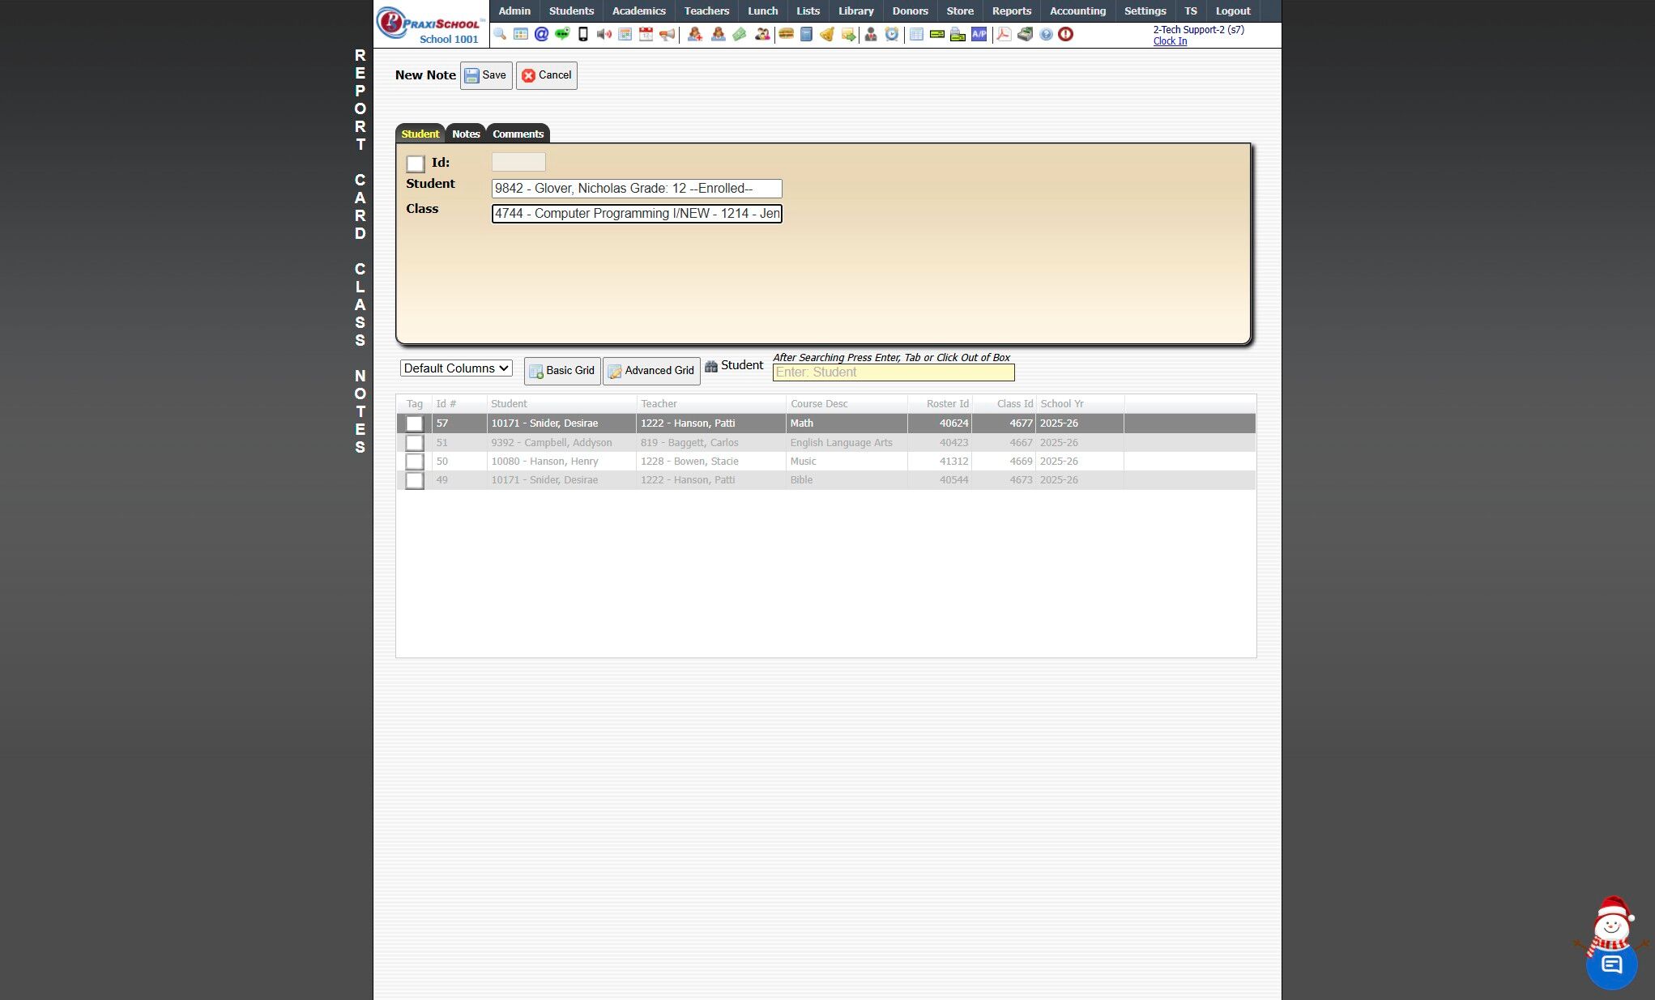The image size is (1655, 1000).
Task: Click the PDF document icon
Action: pyautogui.click(x=1004, y=34)
